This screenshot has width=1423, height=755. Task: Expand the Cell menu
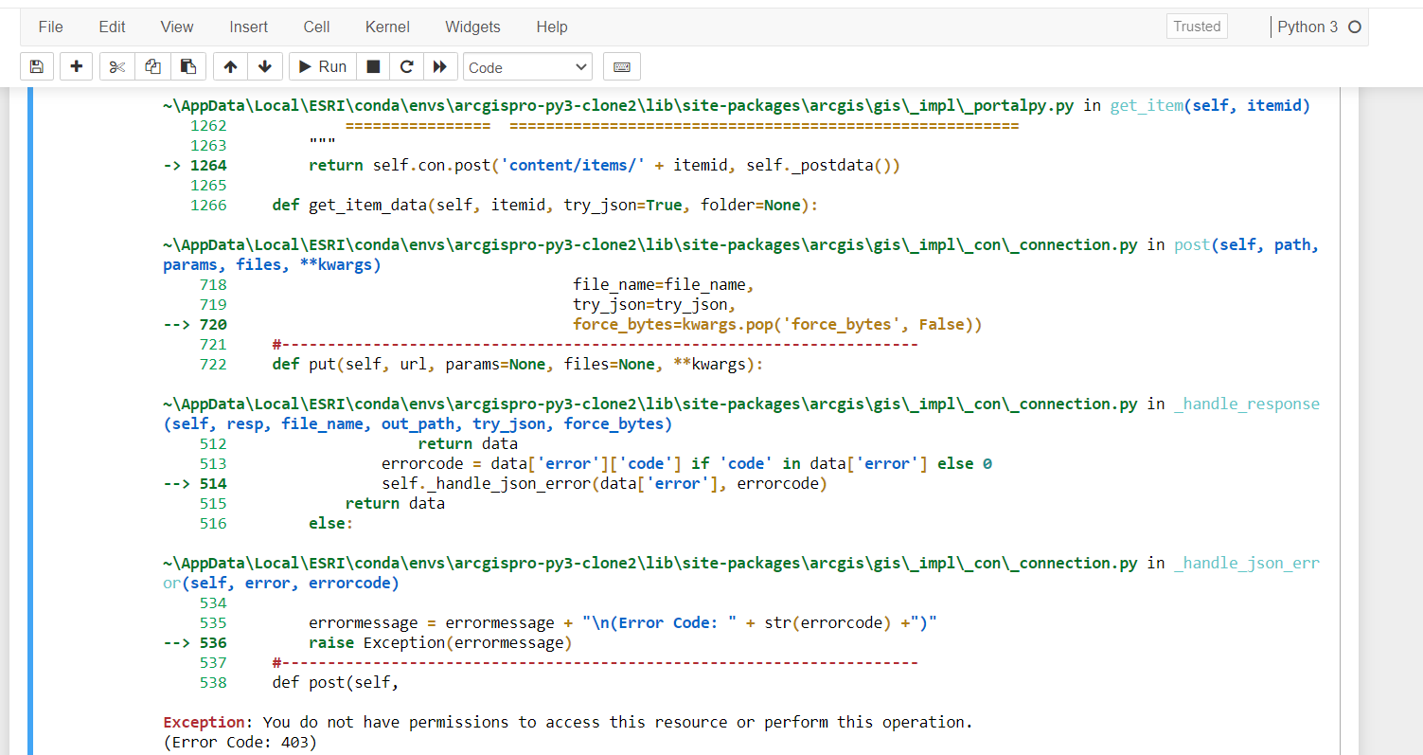[x=317, y=27]
